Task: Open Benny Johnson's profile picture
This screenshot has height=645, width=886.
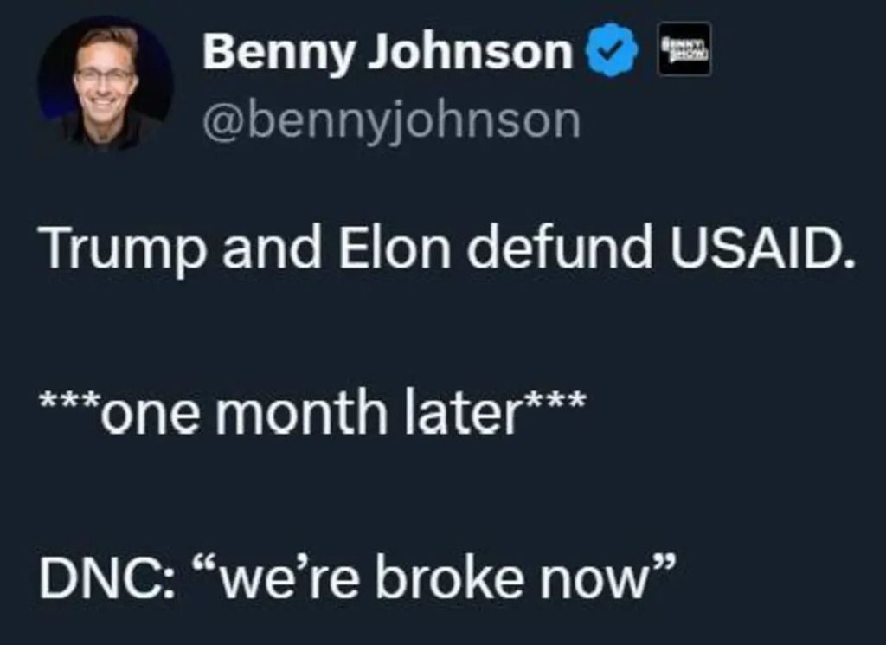Action: [x=105, y=84]
